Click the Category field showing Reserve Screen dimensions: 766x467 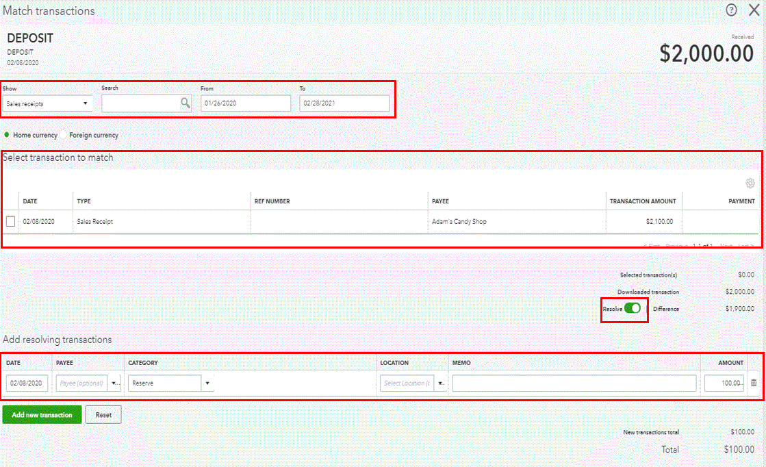(164, 383)
